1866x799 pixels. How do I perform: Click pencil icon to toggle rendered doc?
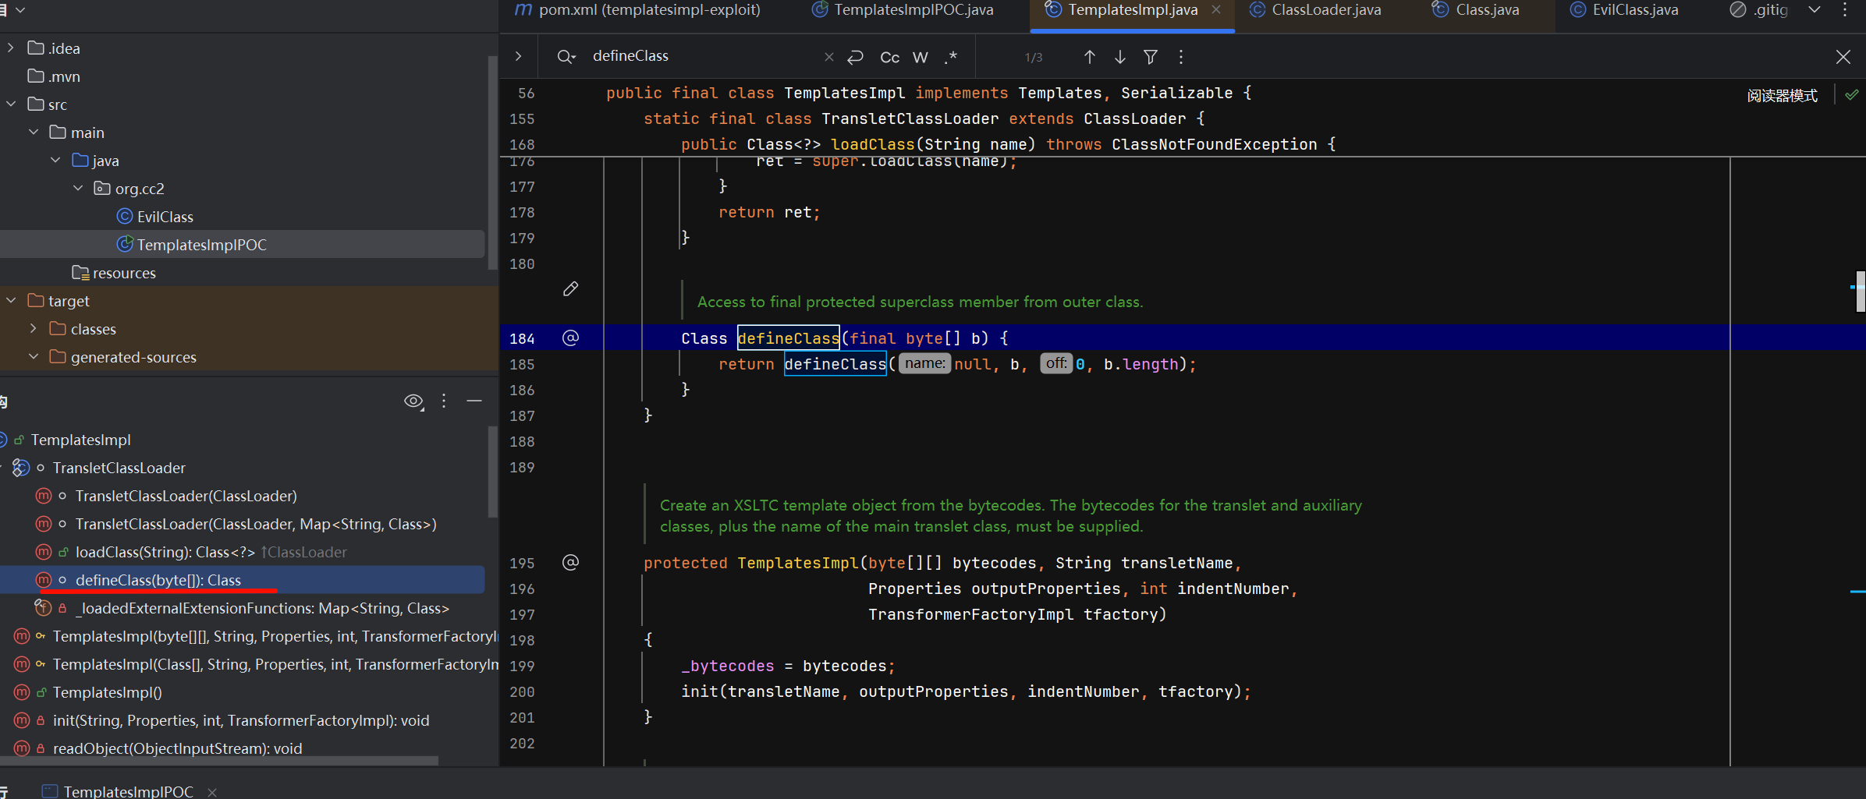click(571, 289)
